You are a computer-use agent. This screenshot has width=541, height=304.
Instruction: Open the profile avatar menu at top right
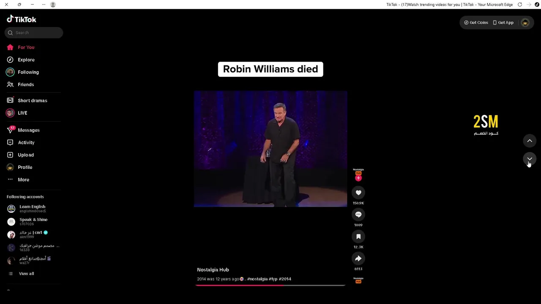(x=525, y=22)
